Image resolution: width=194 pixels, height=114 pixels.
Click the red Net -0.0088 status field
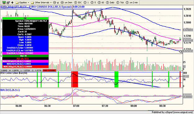49,71
